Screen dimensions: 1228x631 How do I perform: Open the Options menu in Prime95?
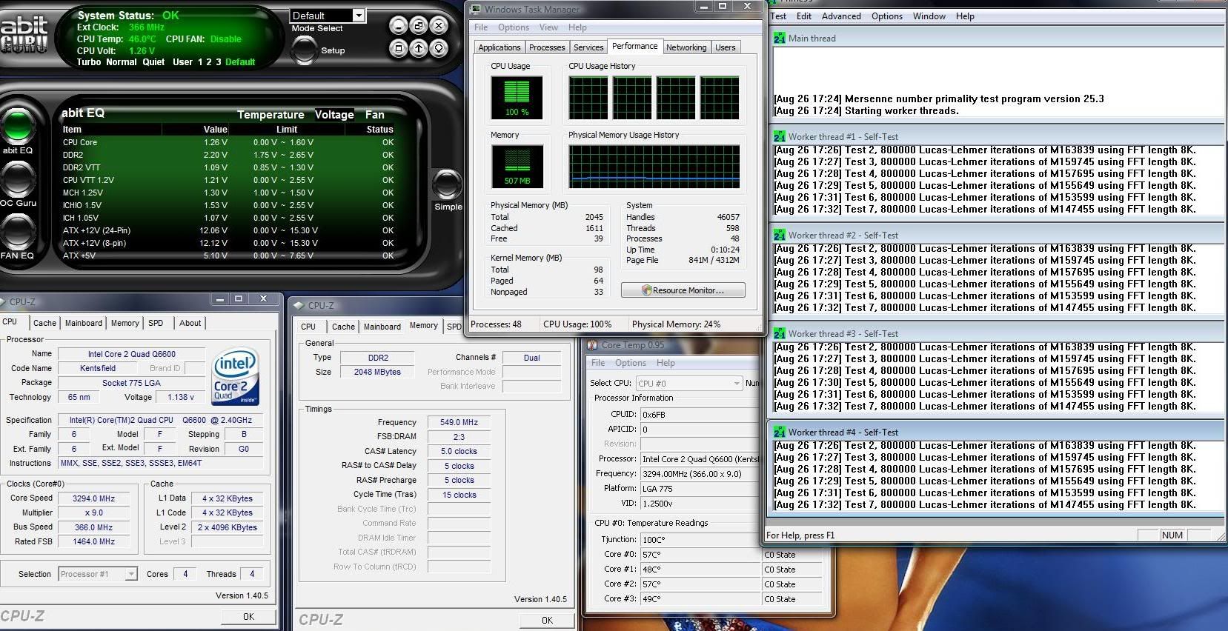tap(887, 16)
